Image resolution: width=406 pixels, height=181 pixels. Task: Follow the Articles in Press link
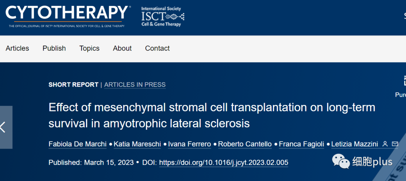[135, 85]
